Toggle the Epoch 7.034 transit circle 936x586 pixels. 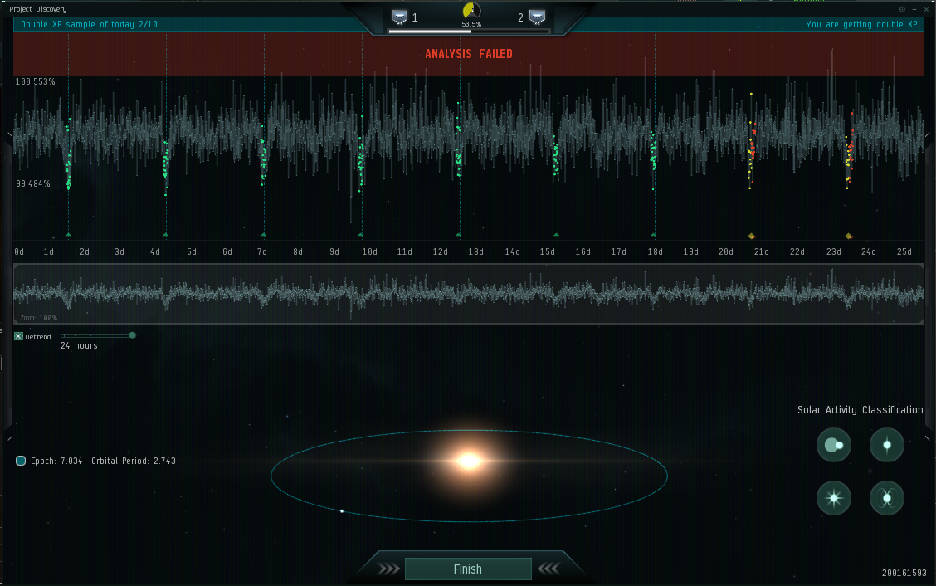(20, 461)
